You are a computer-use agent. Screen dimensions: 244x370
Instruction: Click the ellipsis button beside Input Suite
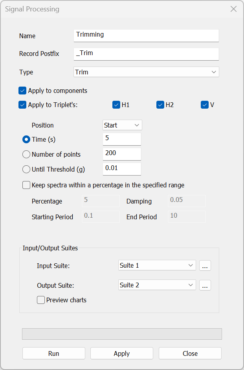click(x=205, y=266)
